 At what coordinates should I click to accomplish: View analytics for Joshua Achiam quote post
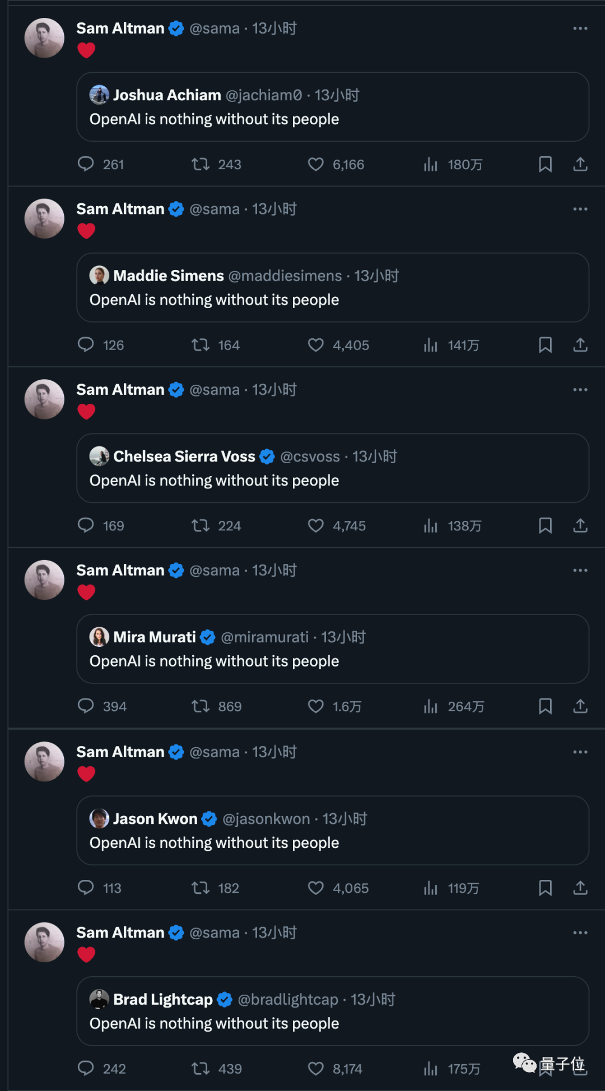coord(430,164)
